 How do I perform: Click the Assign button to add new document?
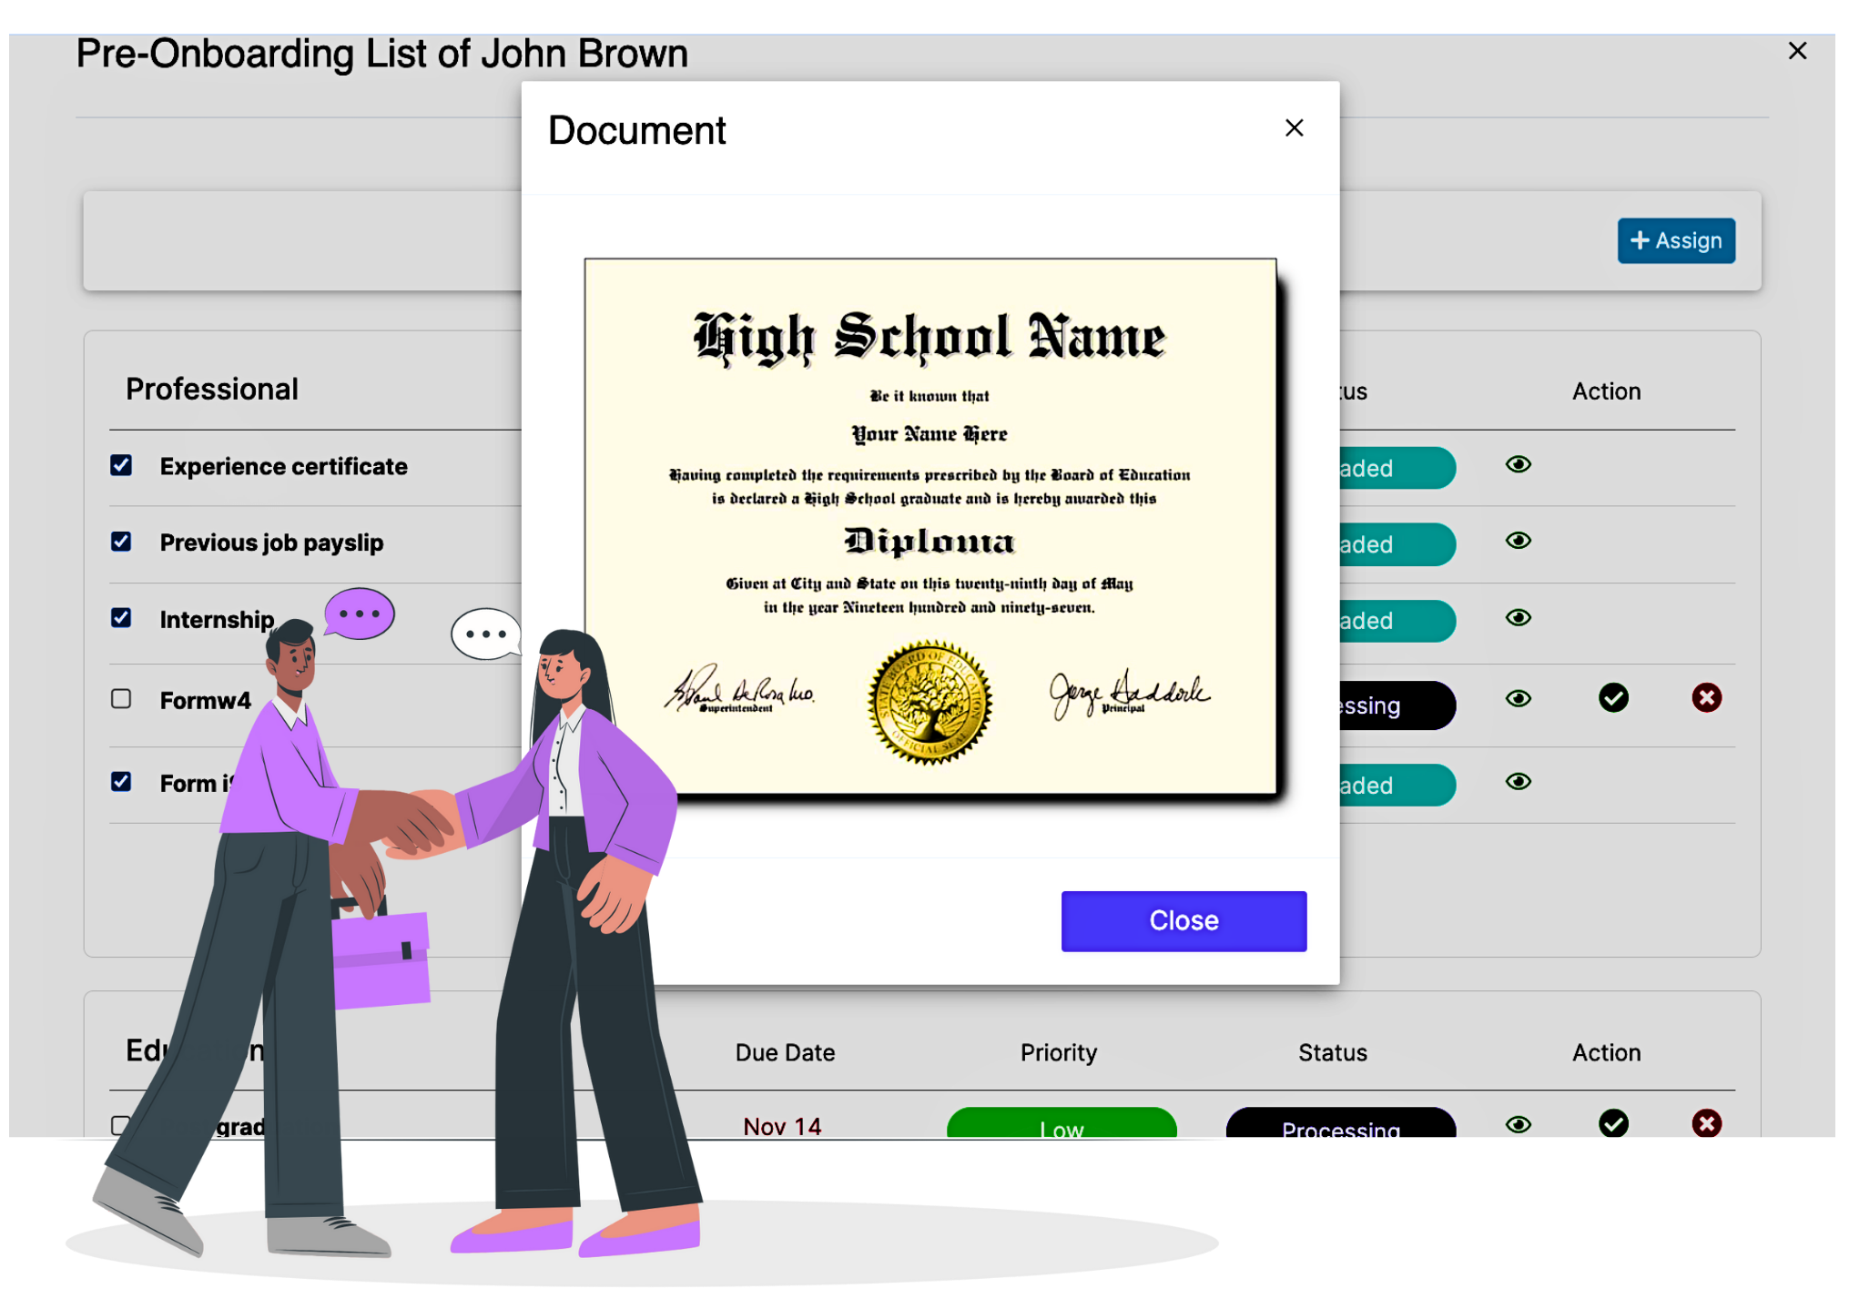coord(1678,239)
